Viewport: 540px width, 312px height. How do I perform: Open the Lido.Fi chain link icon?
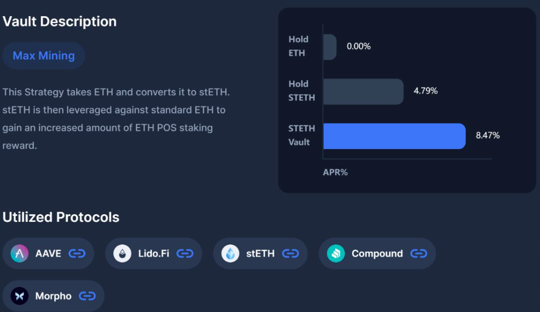[185, 254]
